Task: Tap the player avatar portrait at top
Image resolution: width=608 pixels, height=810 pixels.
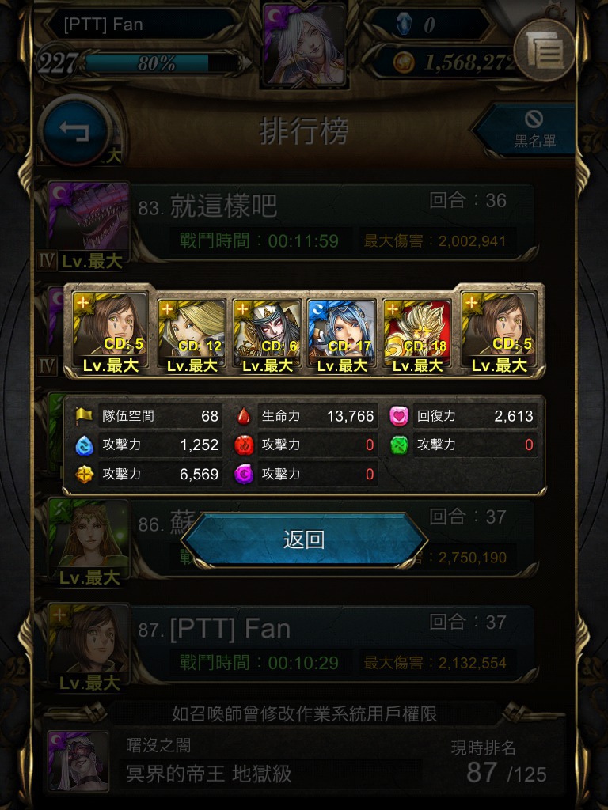Action: point(305,44)
